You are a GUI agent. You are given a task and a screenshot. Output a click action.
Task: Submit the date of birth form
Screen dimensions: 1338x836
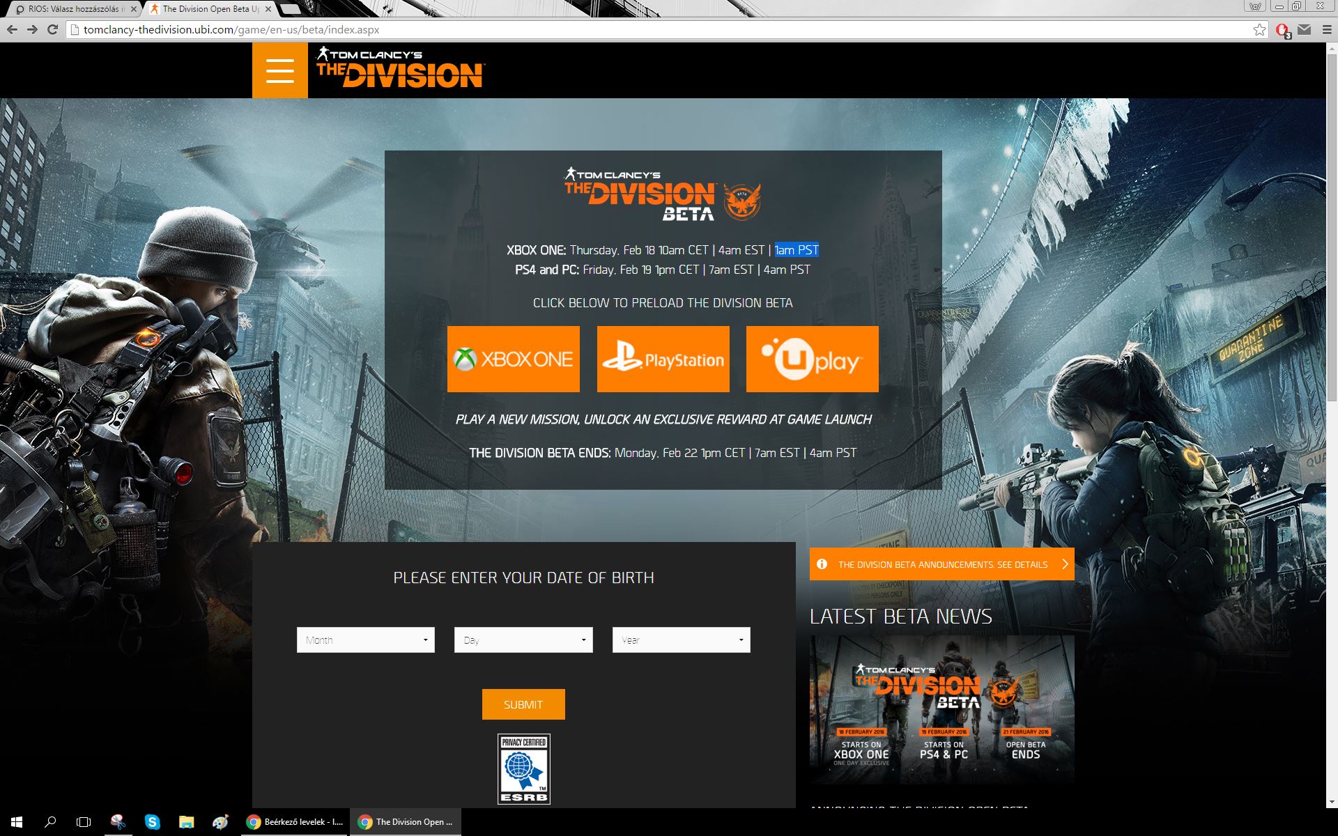[x=523, y=704]
